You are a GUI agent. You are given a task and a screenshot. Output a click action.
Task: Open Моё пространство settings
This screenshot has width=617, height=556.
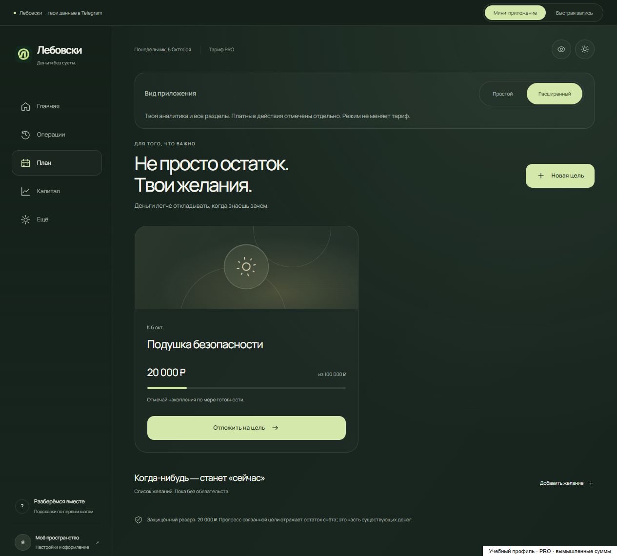pos(57,542)
